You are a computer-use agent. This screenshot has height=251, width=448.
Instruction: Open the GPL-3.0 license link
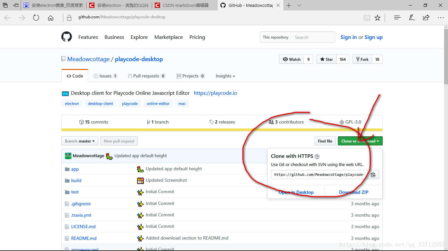[x=351, y=122]
